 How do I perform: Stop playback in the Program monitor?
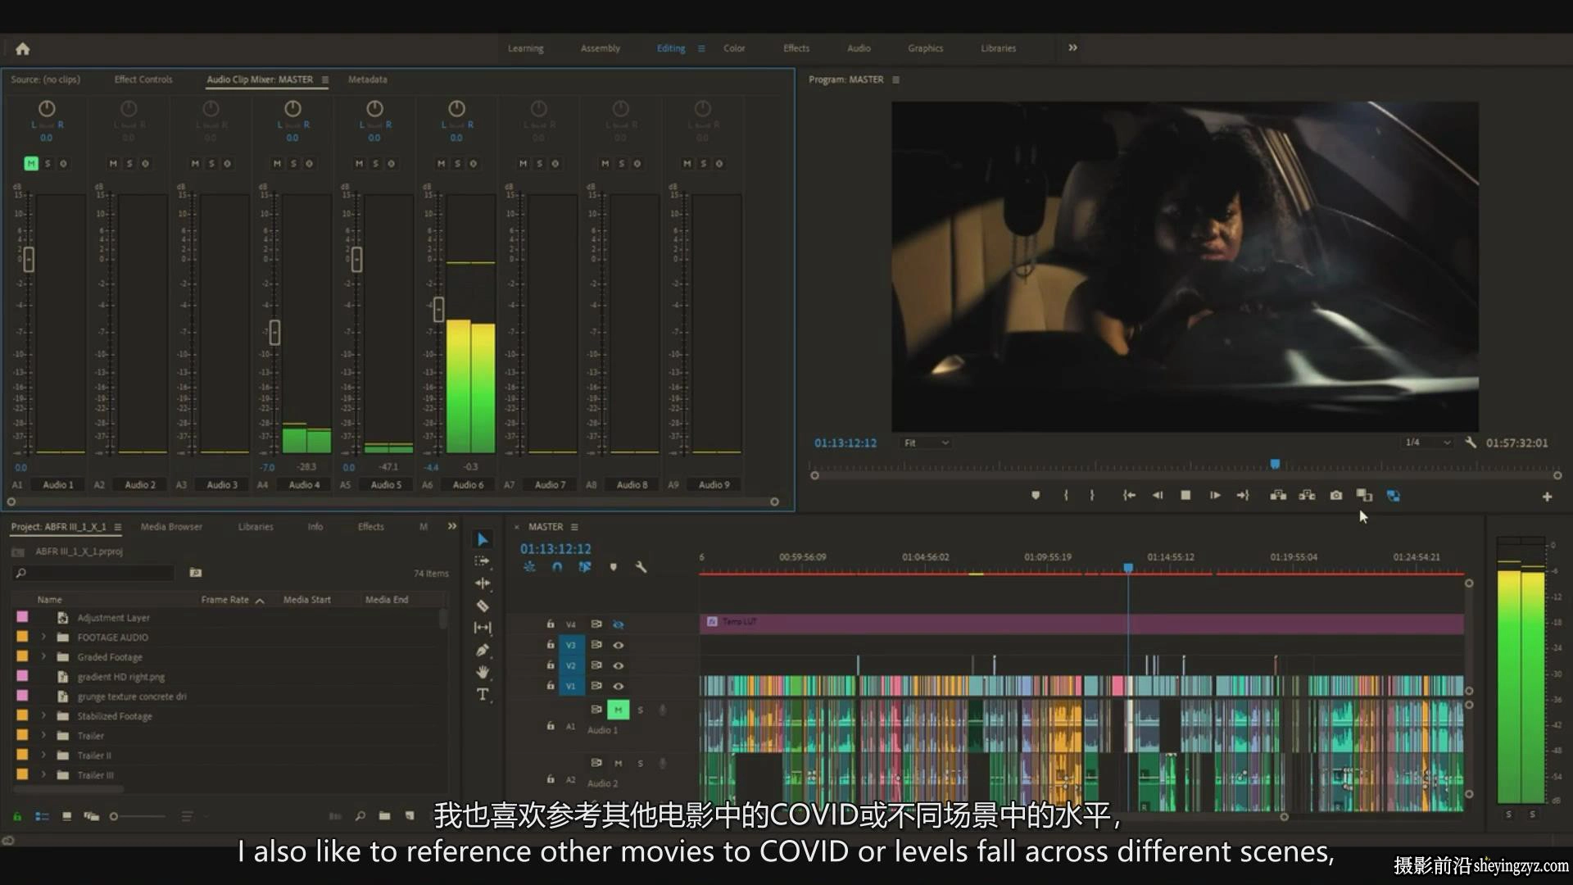pyautogui.click(x=1185, y=496)
